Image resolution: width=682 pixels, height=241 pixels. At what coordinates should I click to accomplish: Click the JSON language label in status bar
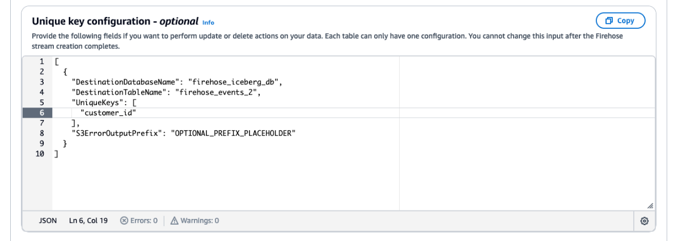(48, 221)
